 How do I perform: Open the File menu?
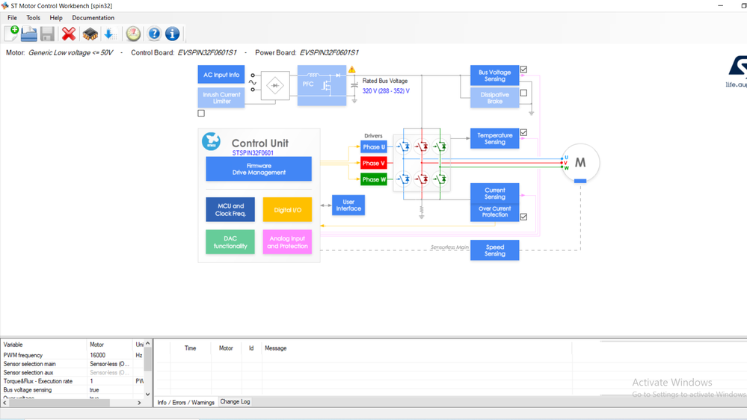[x=13, y=18]
